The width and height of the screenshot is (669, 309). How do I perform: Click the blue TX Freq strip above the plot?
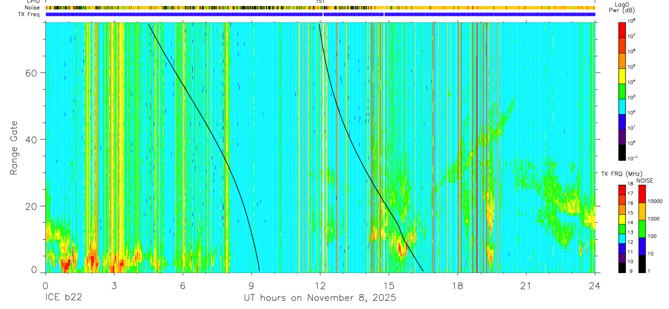(320, 14)
